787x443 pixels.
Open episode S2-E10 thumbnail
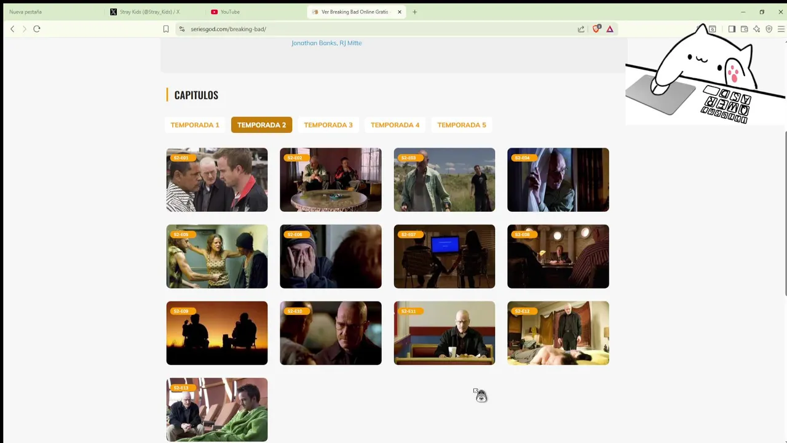331,333
